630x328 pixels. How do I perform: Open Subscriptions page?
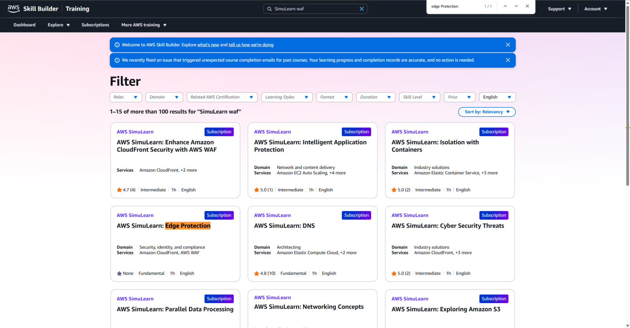point(95,25)
